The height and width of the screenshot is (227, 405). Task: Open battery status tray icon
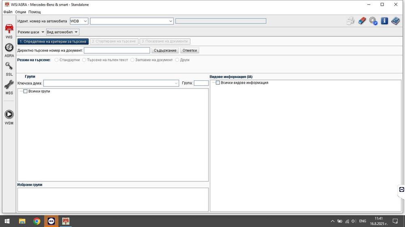(x=340, y=221)
